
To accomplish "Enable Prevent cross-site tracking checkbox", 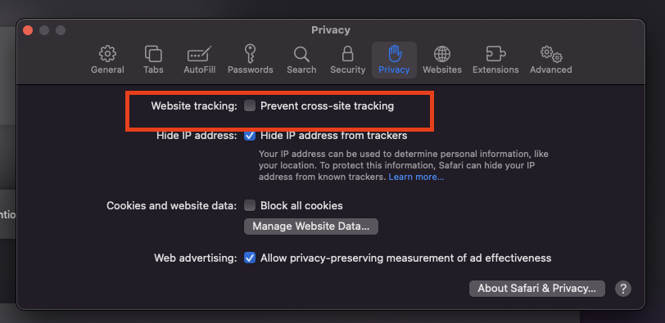I will coord(250,105).
